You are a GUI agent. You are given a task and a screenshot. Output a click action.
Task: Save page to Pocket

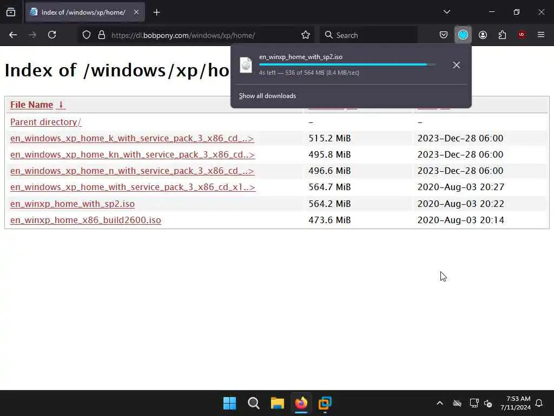(x=444, y=35)
